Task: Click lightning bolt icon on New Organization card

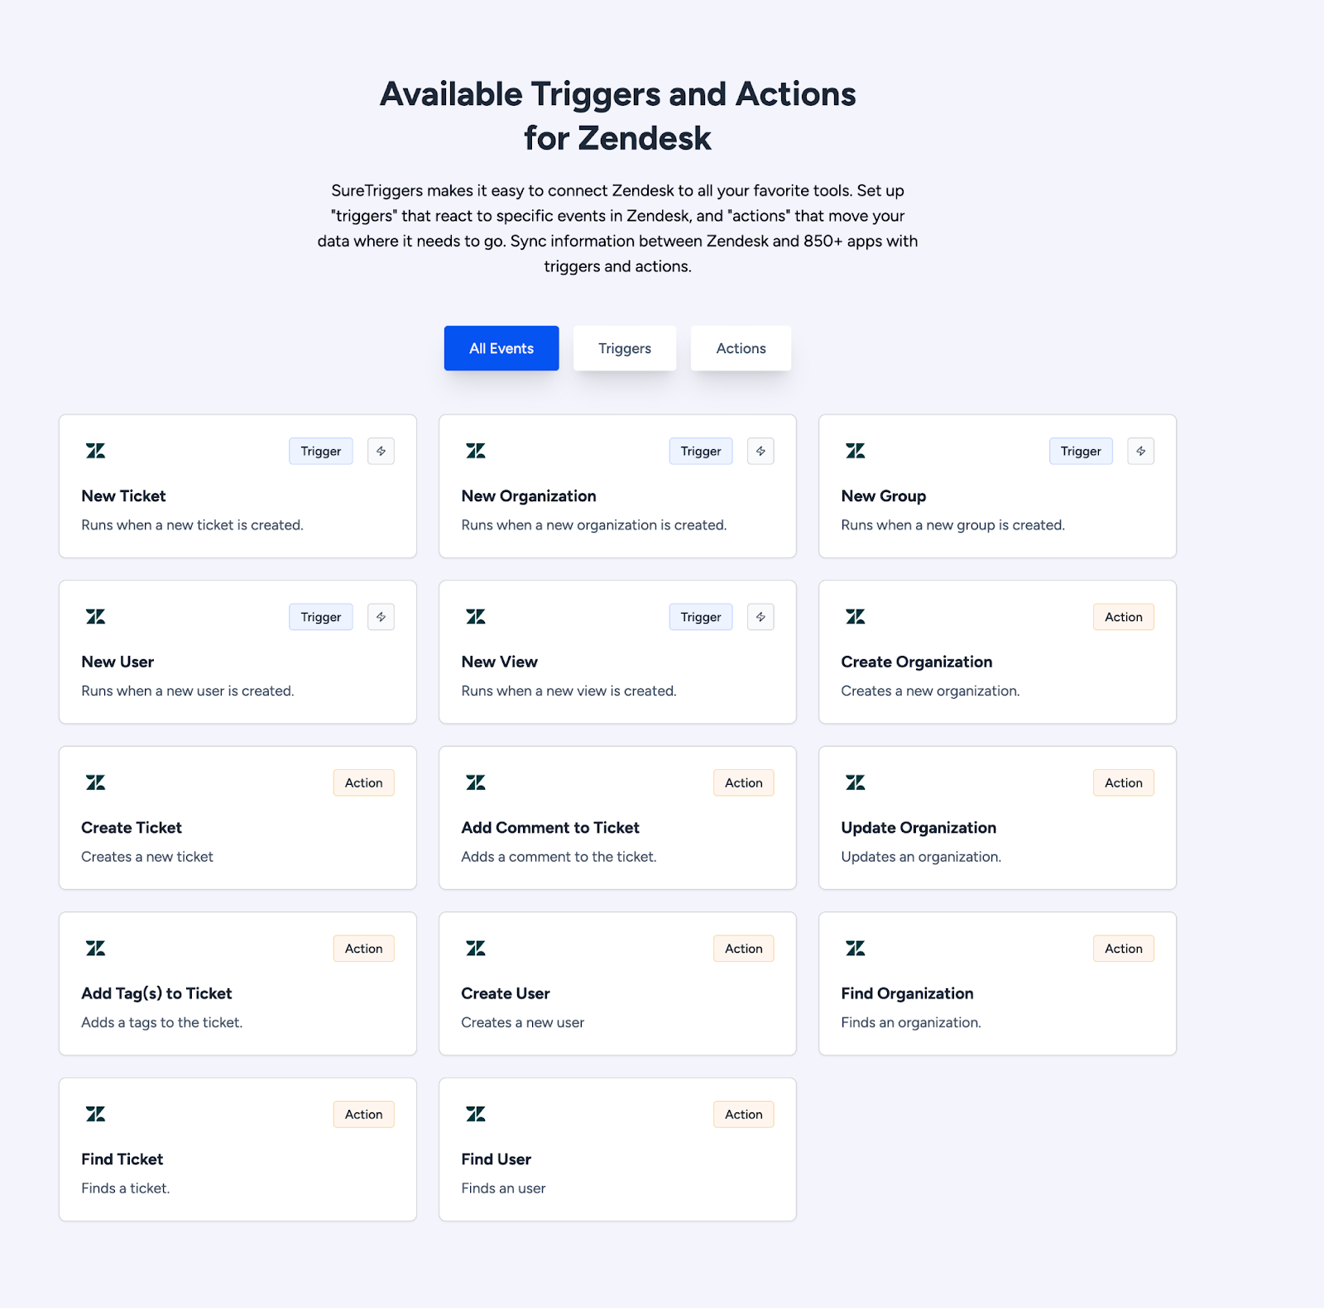Action: coord(760,451)
